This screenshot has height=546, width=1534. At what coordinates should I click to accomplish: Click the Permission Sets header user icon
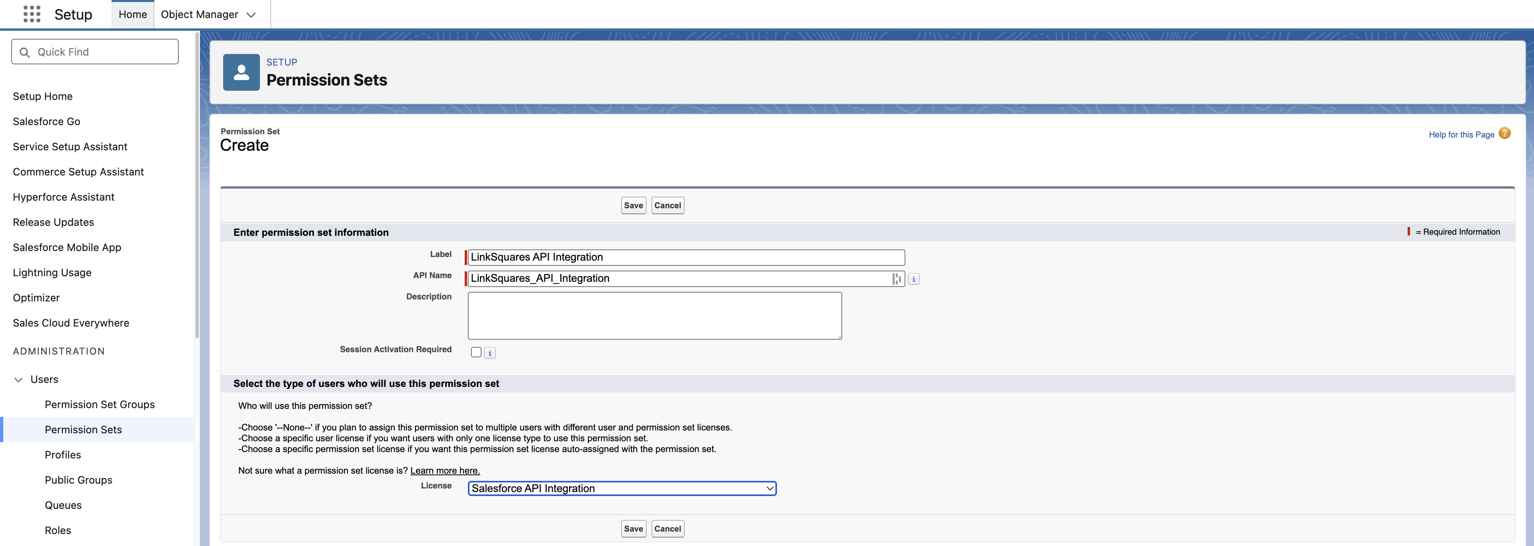[241, 73]
